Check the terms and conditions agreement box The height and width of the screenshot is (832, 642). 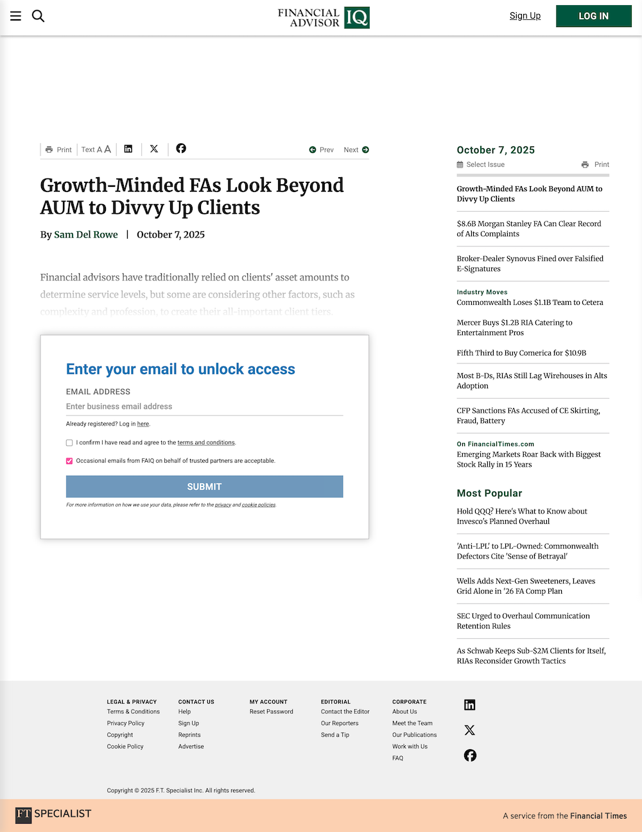click(69, 443)
